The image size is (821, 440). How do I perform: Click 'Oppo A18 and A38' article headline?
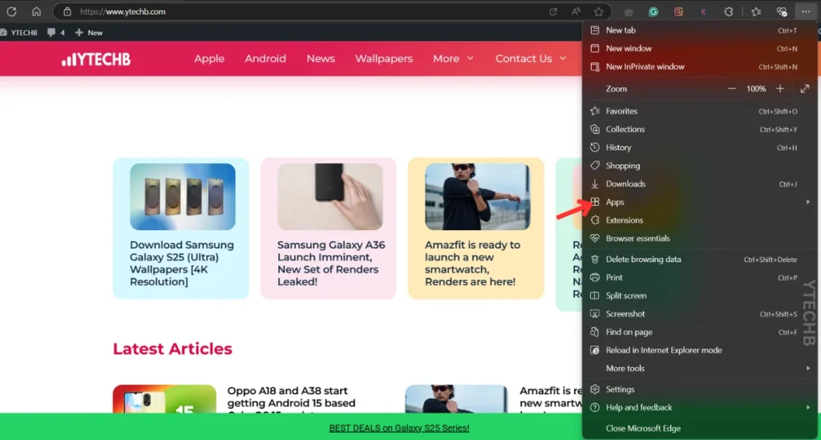(291, 400)
